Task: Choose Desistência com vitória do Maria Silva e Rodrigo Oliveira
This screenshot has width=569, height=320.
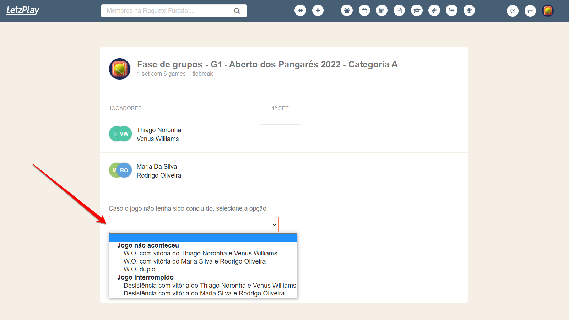Action: coord(204,293)
